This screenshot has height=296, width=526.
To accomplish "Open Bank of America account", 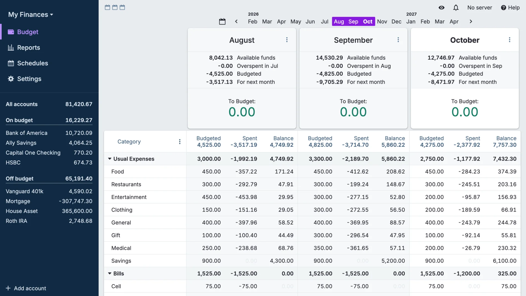I will (49, 133).
